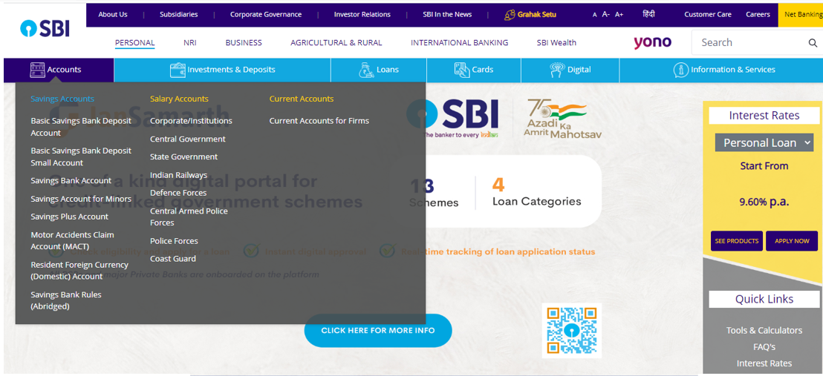
Task: Select Central Armed Police Forces
Action: point(189,217)
